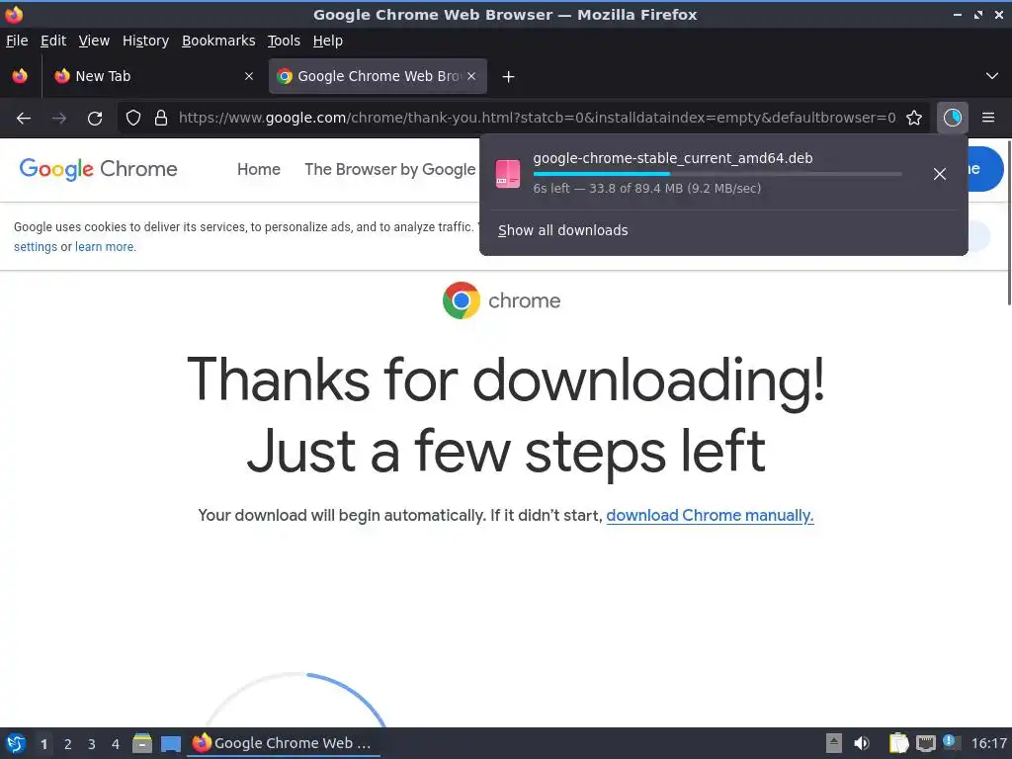Open the Help menu
Screen dimensions: 1012x759
[x=328, y=41]
